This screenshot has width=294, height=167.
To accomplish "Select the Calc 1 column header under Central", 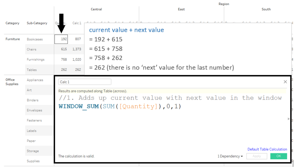I will pos(77,23).
